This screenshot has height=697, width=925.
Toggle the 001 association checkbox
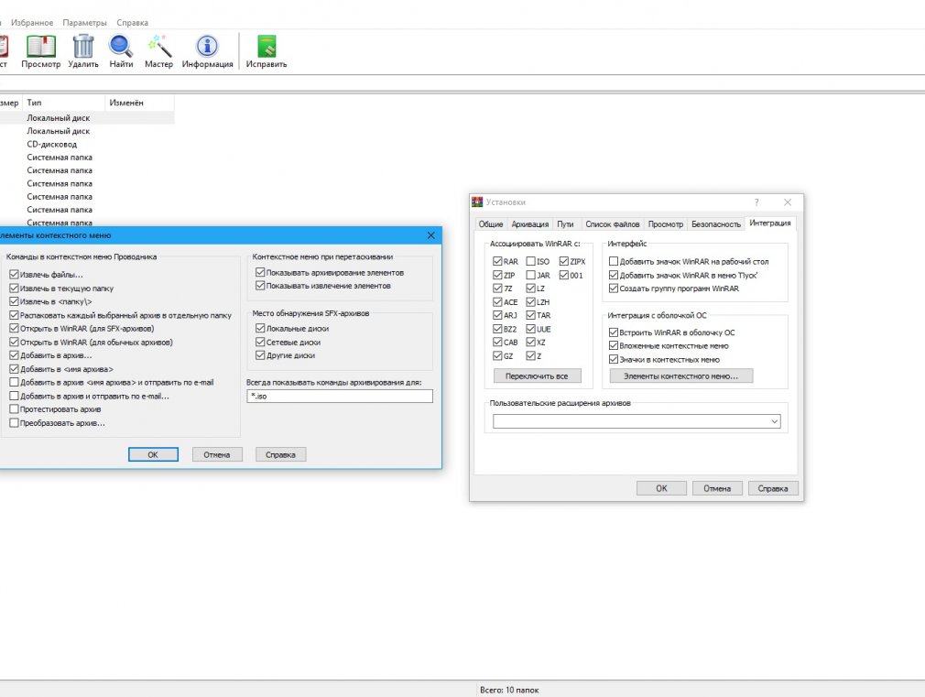coord(564,275)
